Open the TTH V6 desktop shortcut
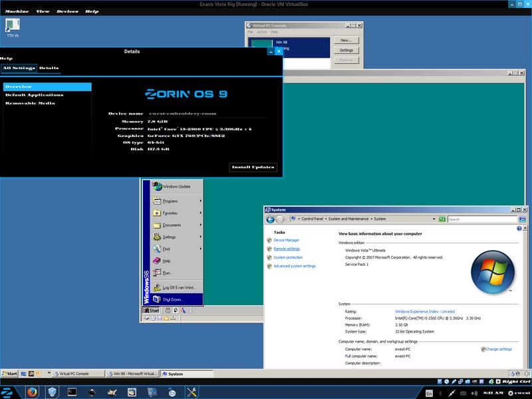The width and height of the screenshot is (532, 399). tap(13, 28)
